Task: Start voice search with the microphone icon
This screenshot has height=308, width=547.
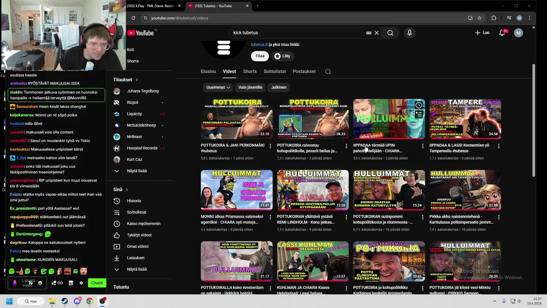Action: tap(409, 33)
